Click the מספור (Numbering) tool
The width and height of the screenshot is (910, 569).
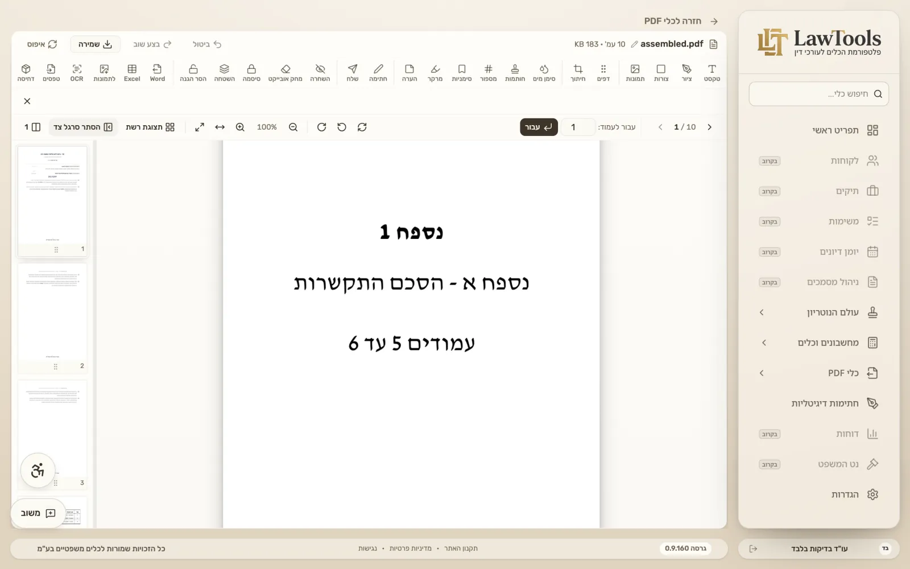pos(488,73)
